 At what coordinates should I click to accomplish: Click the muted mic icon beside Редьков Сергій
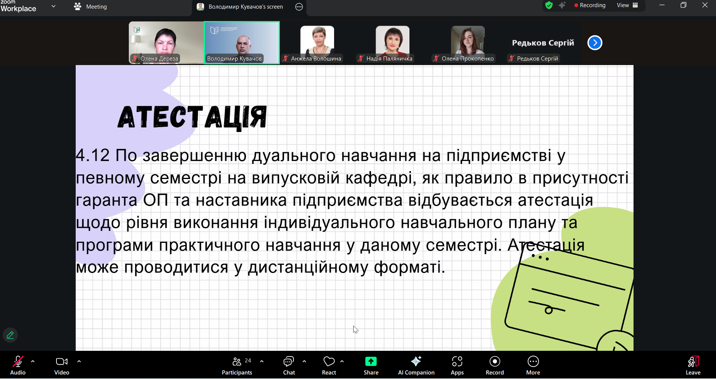pos(511,58)
